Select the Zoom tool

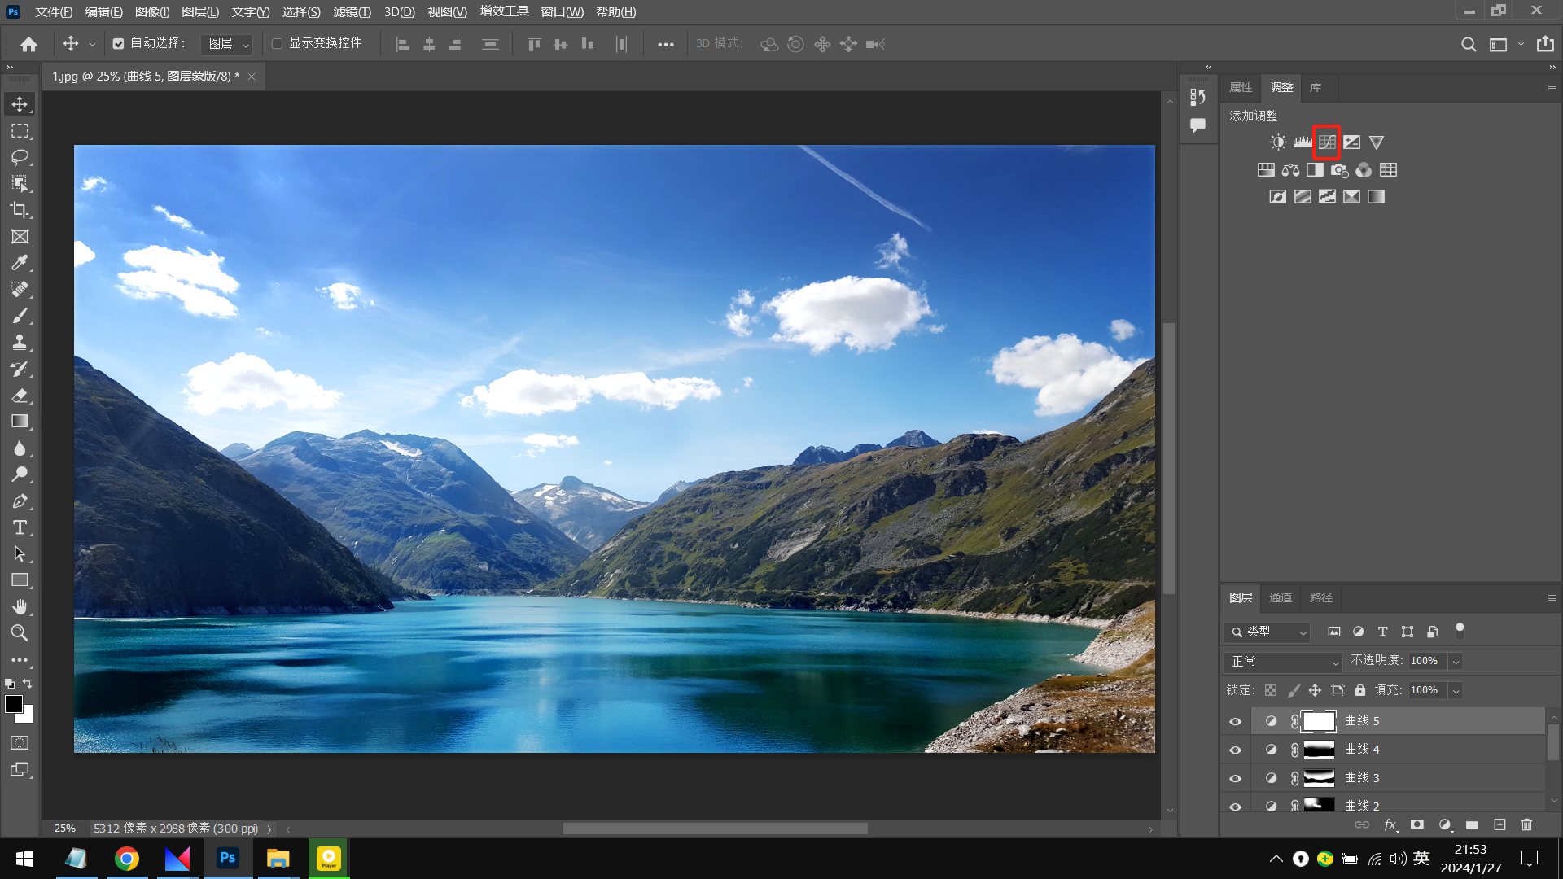click(x=20, y=633)
